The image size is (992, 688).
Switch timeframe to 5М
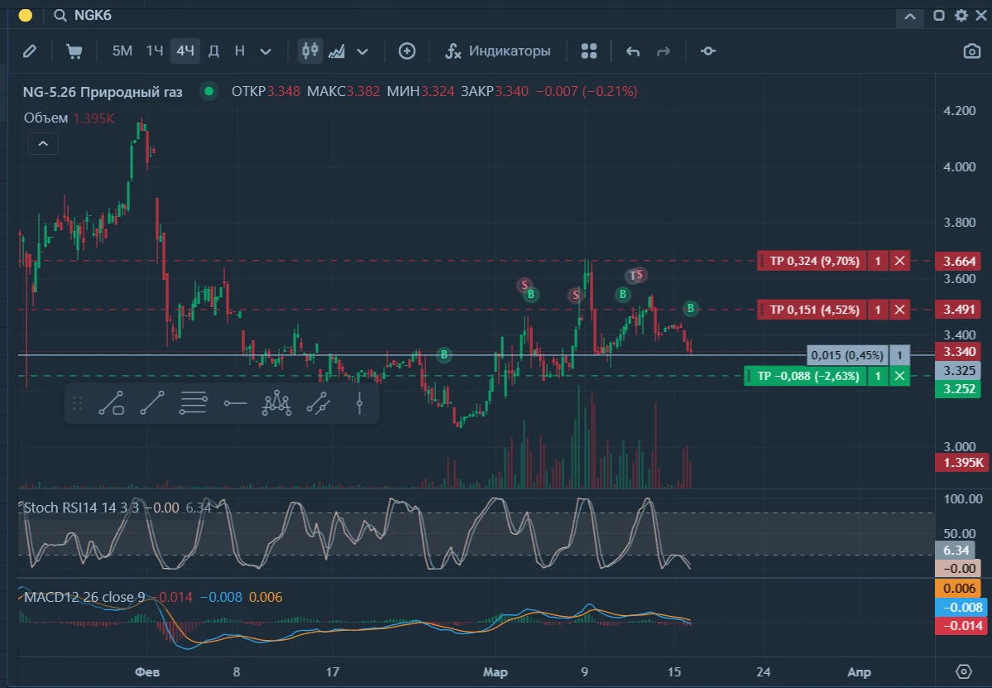[122, 51]
